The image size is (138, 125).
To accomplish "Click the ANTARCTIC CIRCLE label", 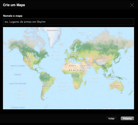I will pos(18,108).
